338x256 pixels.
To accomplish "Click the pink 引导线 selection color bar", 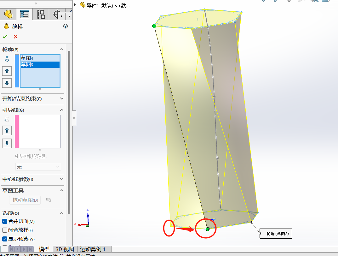I will click(x=17, y=132).
